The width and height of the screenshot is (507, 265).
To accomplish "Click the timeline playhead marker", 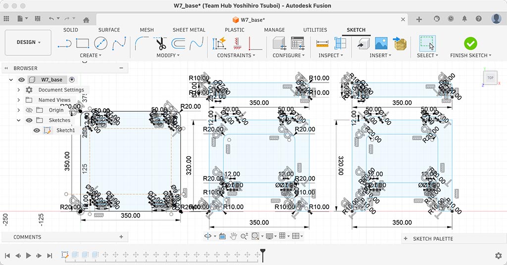I will click(263, 255).
